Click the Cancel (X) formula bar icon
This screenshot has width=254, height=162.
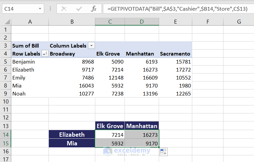(x=64, y=9)
